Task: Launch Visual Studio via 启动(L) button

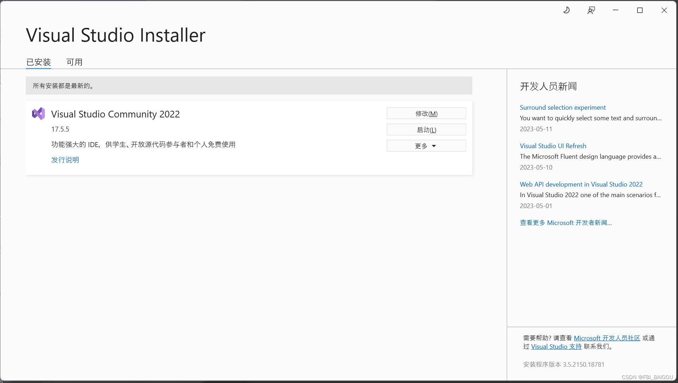Action: tap(426, 129)
